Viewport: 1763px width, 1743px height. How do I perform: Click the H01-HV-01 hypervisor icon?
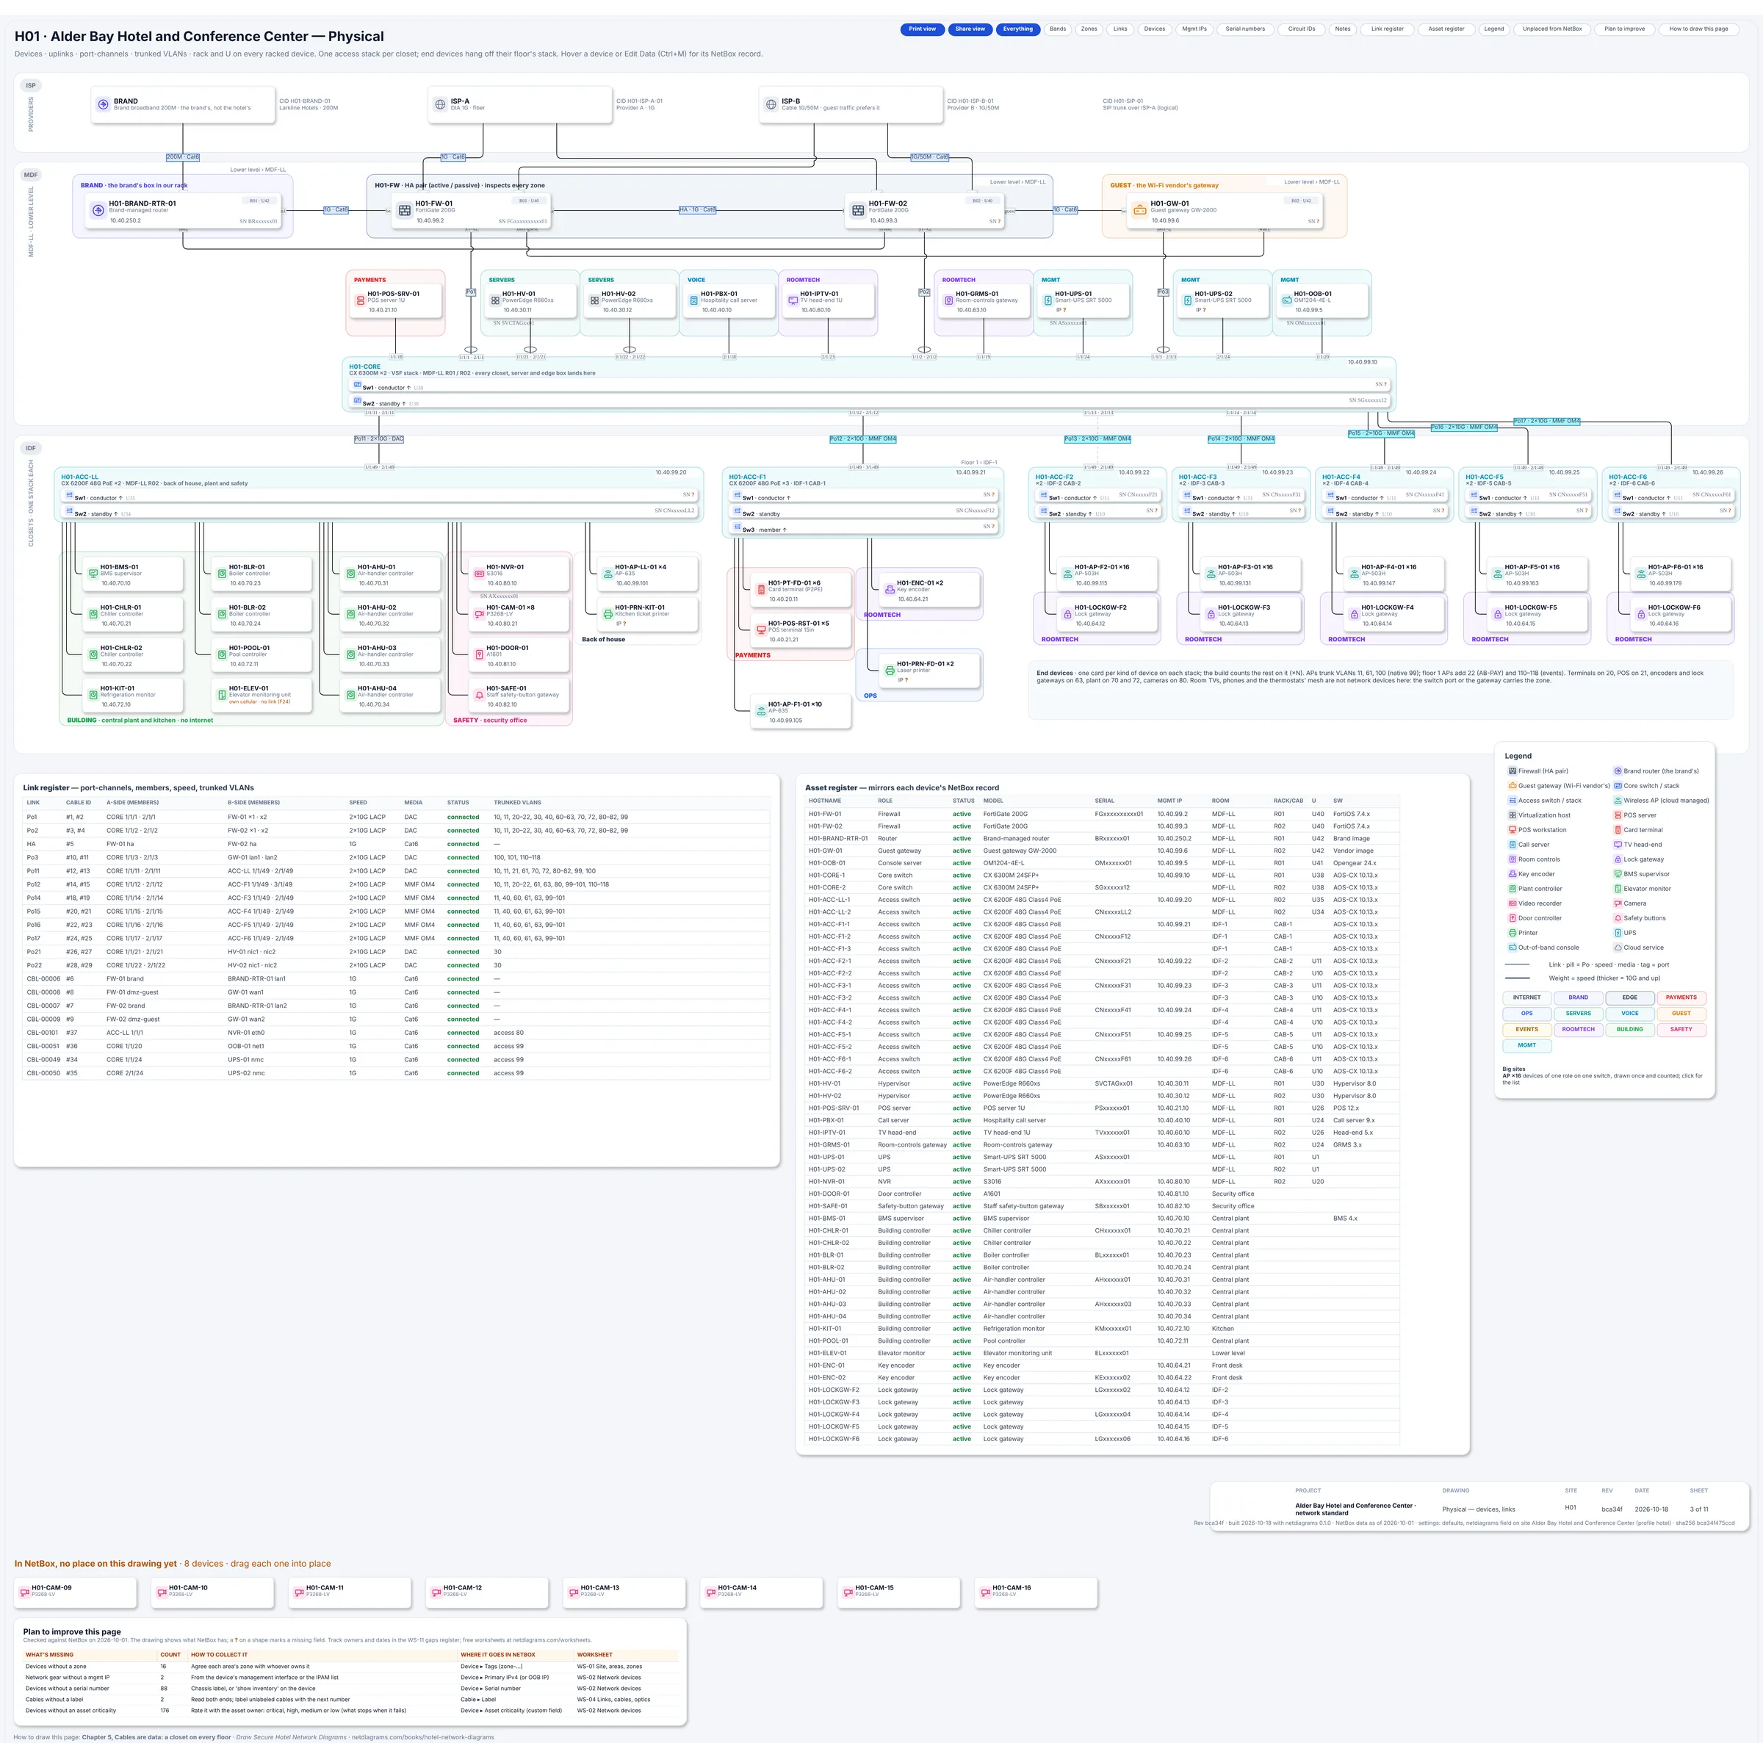pos(494,300)
